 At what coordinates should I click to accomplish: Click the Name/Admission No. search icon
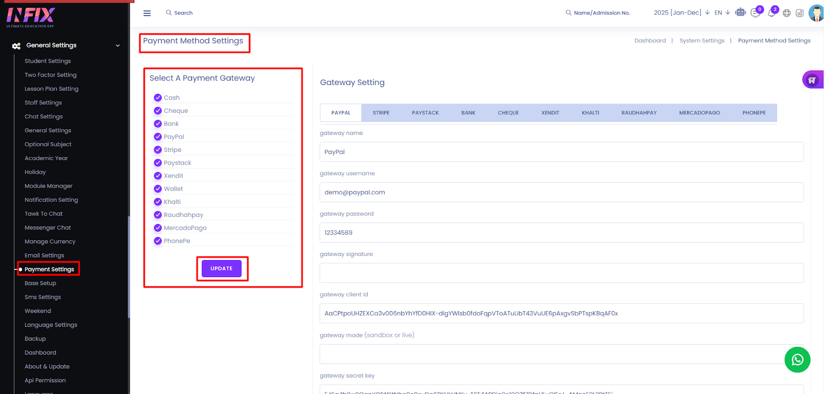(569, 12)
